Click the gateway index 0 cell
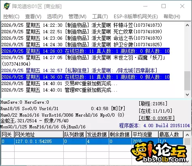The width and height of the screenshot is (192, 166). (x=8, y=141)
